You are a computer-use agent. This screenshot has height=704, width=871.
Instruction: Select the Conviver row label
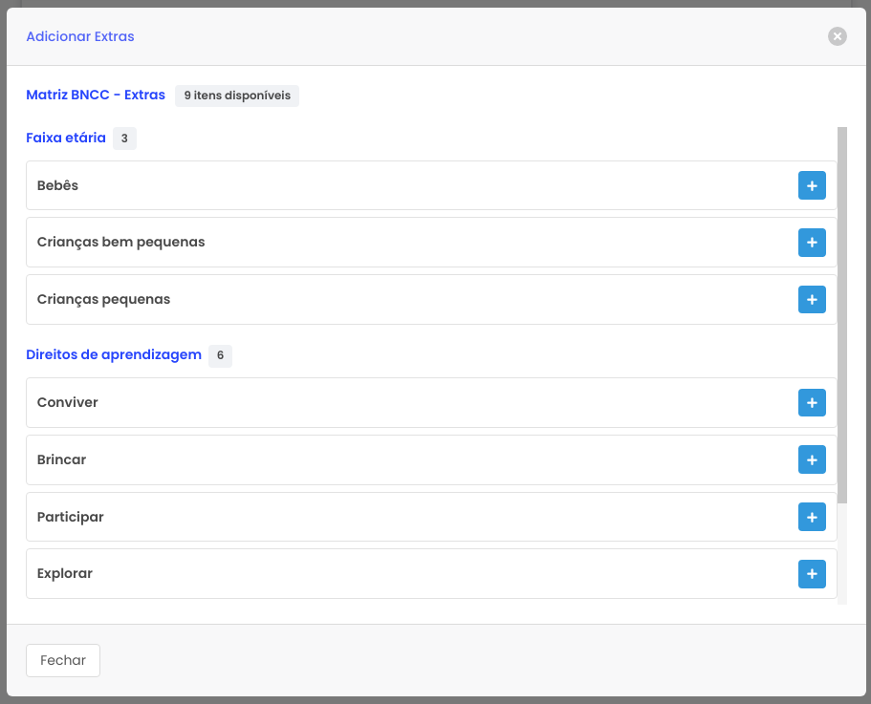pos(68,402)
